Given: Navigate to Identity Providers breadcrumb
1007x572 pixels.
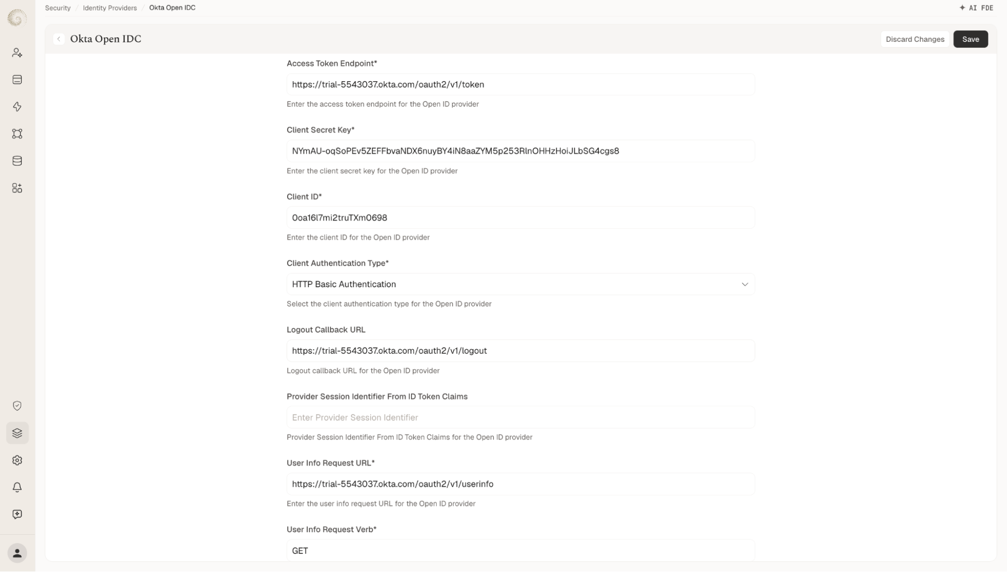Looking at the screenshot, I should [x=110, y=8].
